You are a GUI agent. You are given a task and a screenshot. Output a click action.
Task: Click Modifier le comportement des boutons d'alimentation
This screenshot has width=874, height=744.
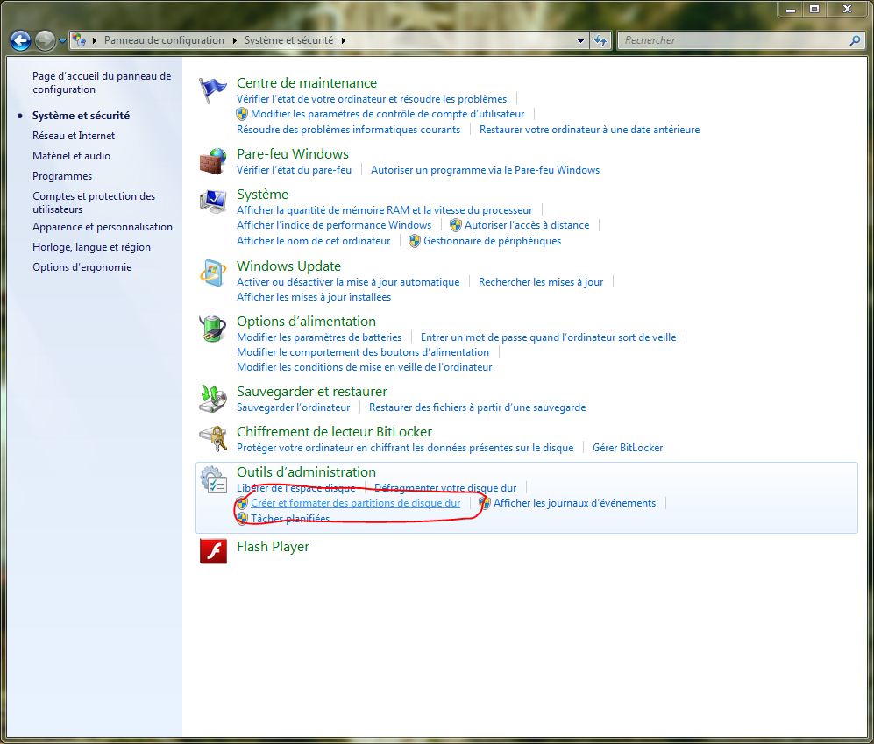point(363,352)
